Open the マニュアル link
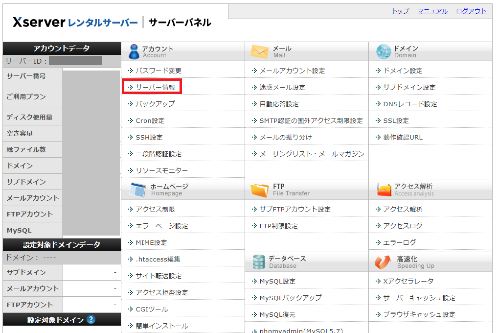 (x=432, y=11)
